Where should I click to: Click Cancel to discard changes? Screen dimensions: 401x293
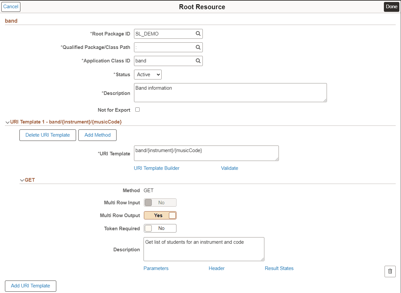[11, 7]
